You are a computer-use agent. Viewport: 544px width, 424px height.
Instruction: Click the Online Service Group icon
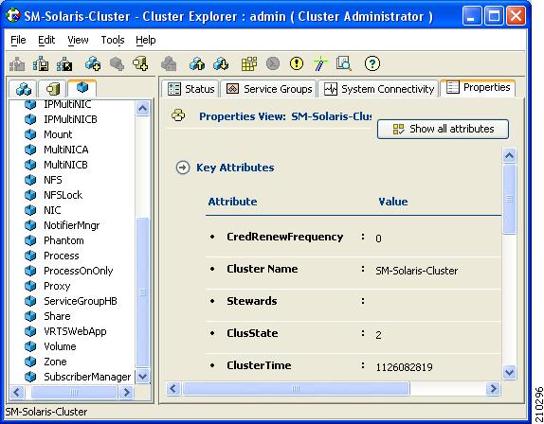pos(197,63)
